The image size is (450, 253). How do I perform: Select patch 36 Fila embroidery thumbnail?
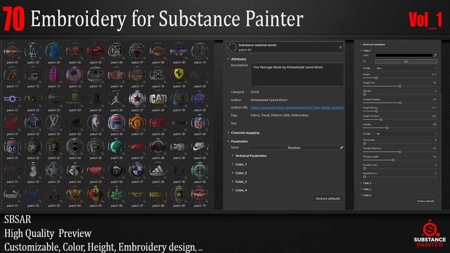[116, 123]
